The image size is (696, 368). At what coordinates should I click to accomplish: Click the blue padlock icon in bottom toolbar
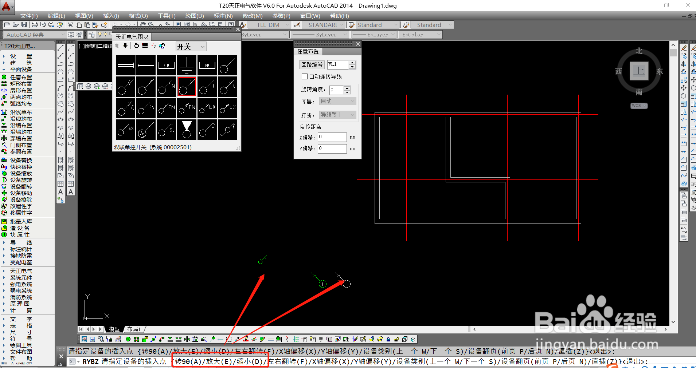pos(388,339)
